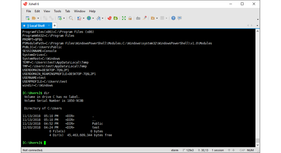Expand the font dropdown arrow
This screenshot has height=153, width=281.
click(103, 18)
